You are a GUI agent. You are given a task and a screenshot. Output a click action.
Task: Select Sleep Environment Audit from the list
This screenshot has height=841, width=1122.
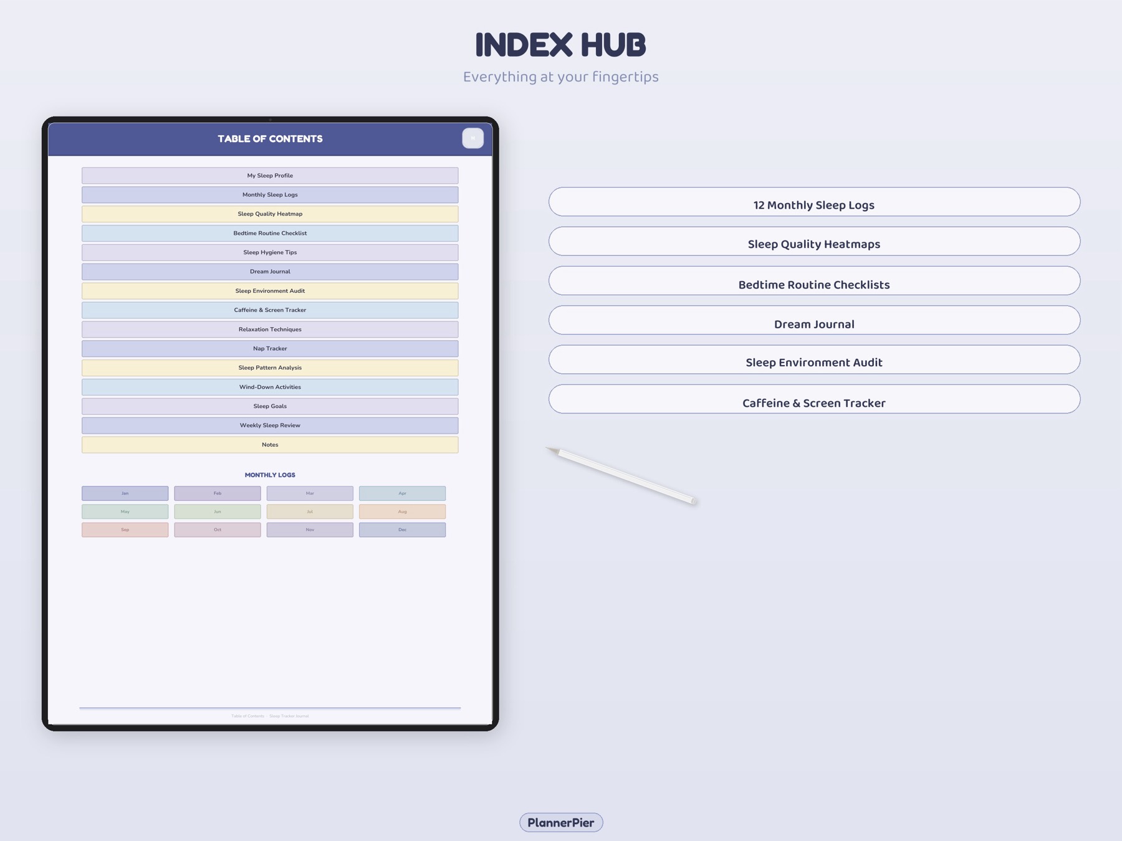269,290
